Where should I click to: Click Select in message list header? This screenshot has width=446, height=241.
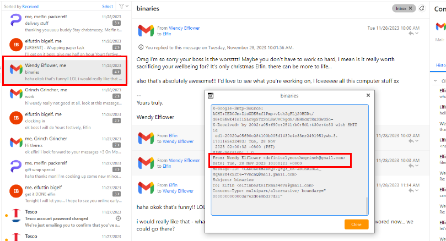point(108,6)
